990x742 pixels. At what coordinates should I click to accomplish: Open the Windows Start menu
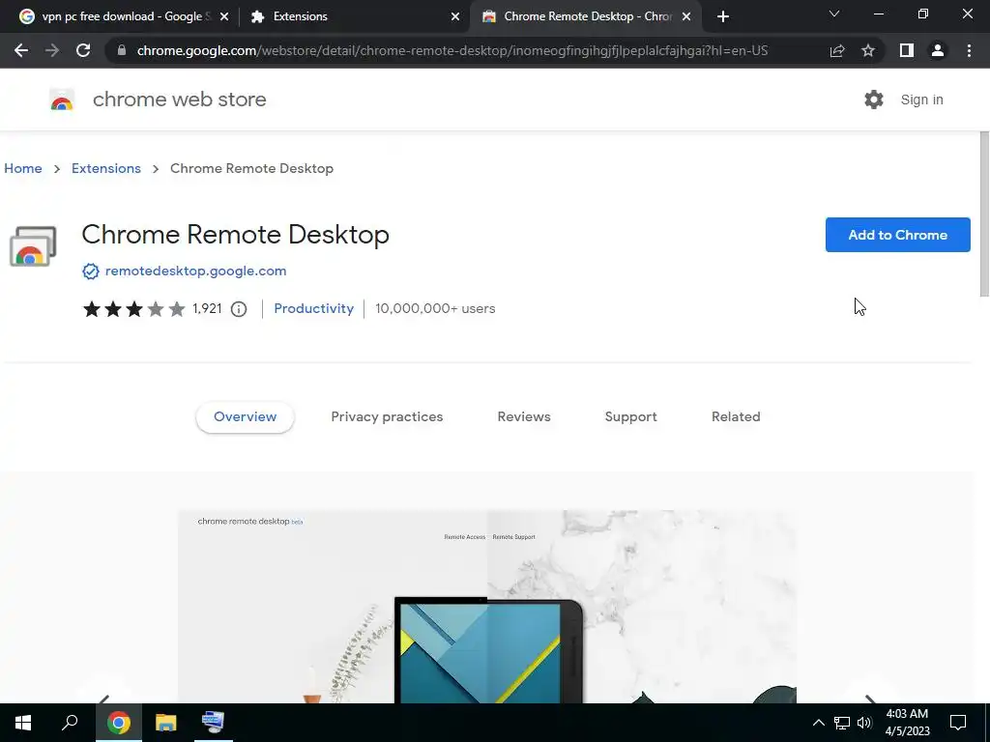click(23, 723)
